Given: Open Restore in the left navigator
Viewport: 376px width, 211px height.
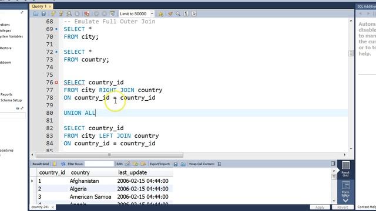Looking at the screenshot, I should pos(6,48).
